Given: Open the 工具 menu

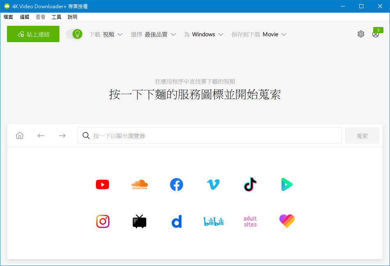Looking at the screenshot, I should (56, 17).
